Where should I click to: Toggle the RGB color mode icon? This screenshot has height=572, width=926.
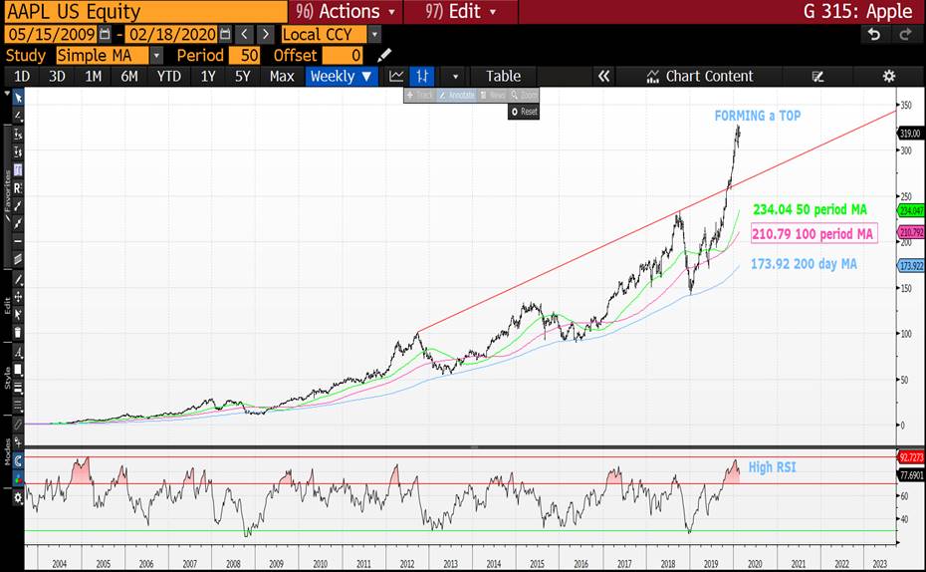click(18, 478)
